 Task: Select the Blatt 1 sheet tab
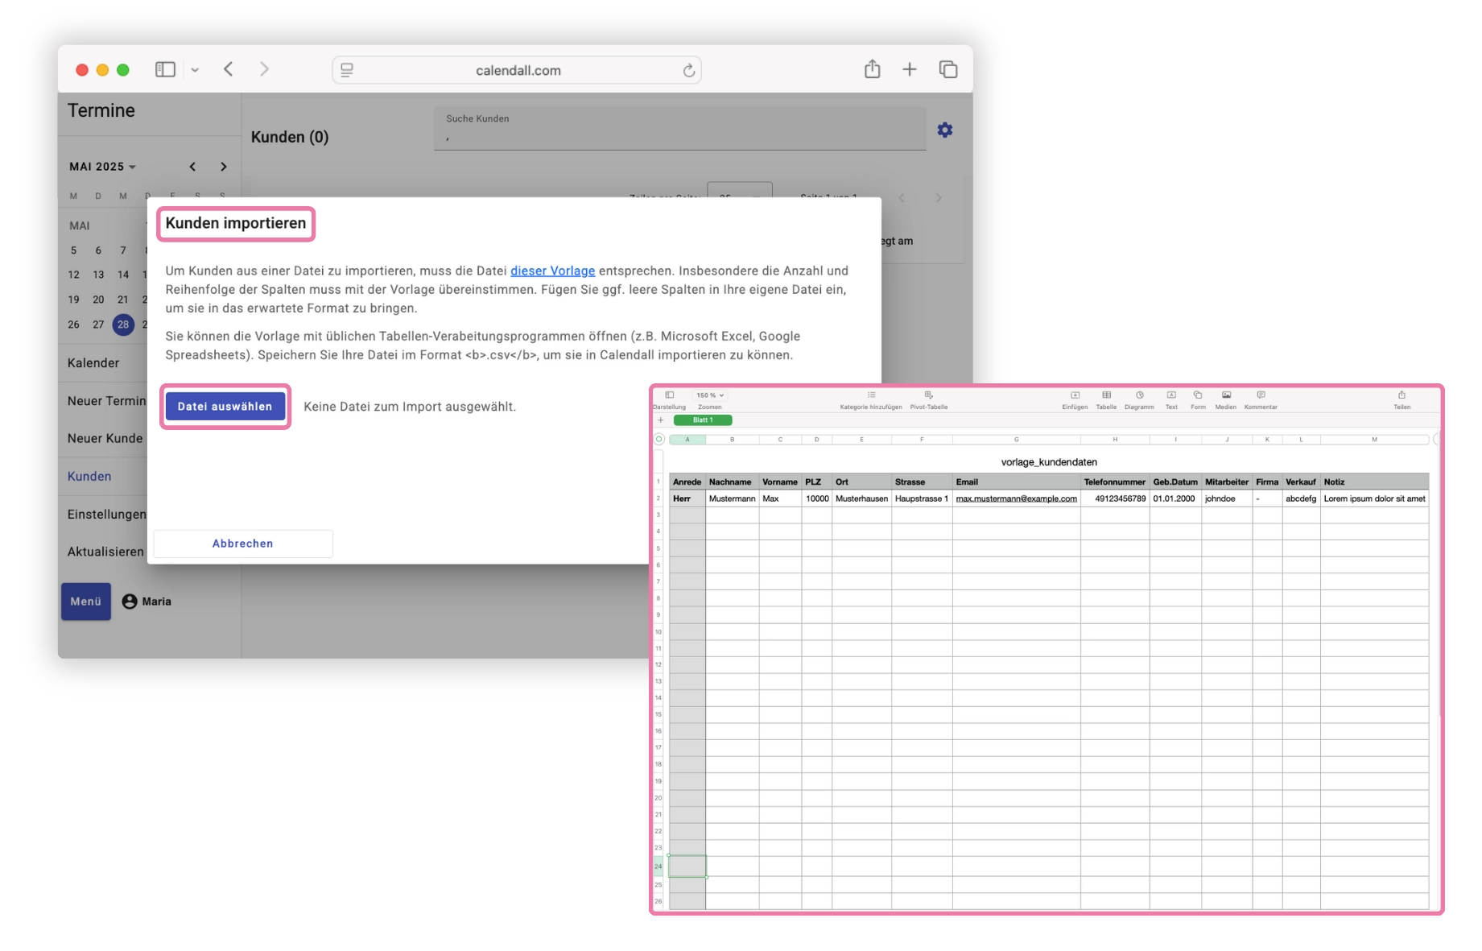[x=702, y=420]
